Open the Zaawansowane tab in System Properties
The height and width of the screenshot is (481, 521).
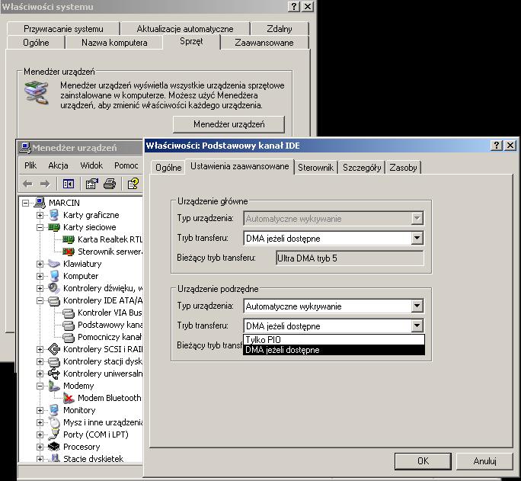(264, 43)
